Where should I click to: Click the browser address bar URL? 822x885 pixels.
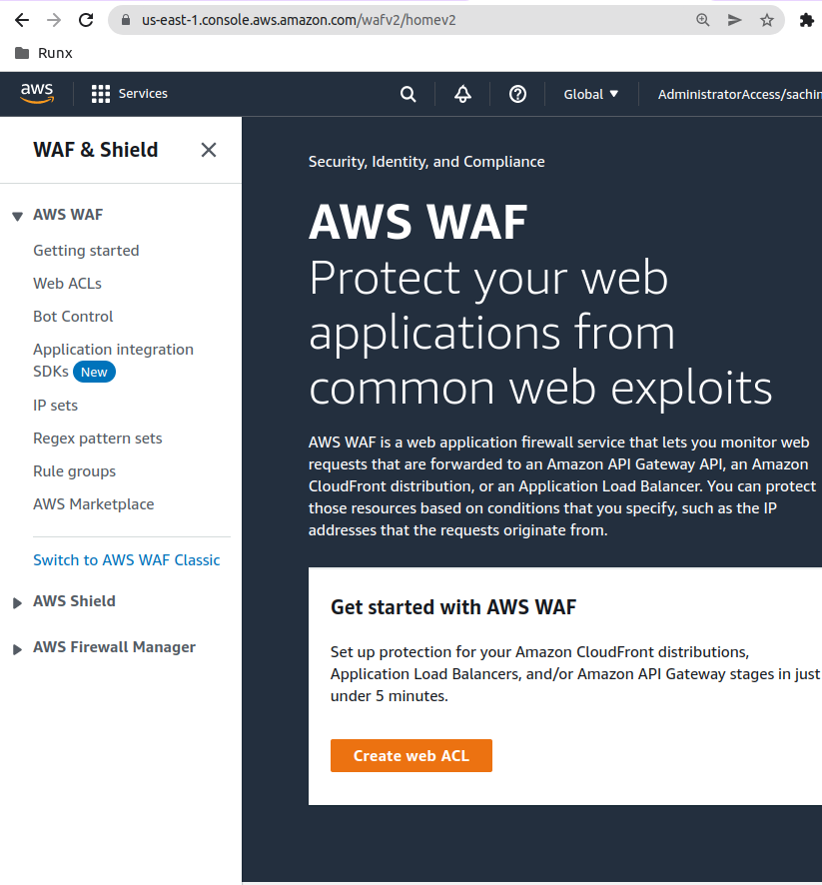(x=300, y=20)
